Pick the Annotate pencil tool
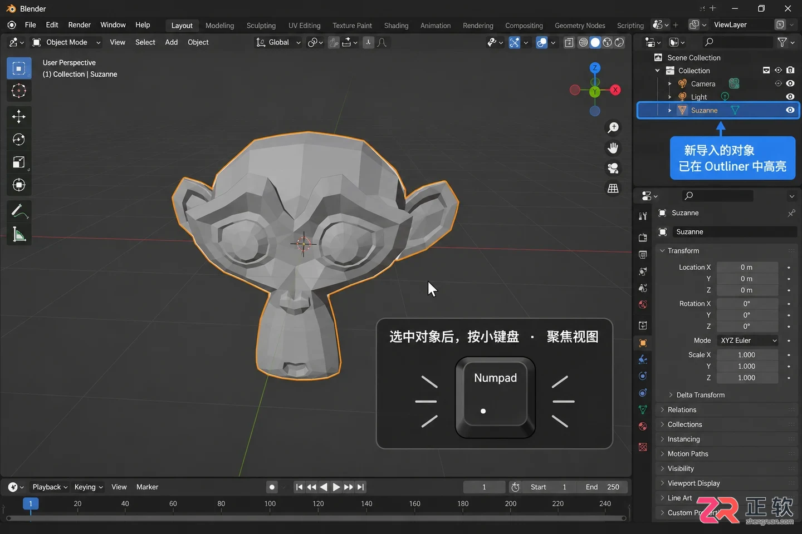Image resolution: width=802 pixels, height=534 pixels. pos(19,211)
